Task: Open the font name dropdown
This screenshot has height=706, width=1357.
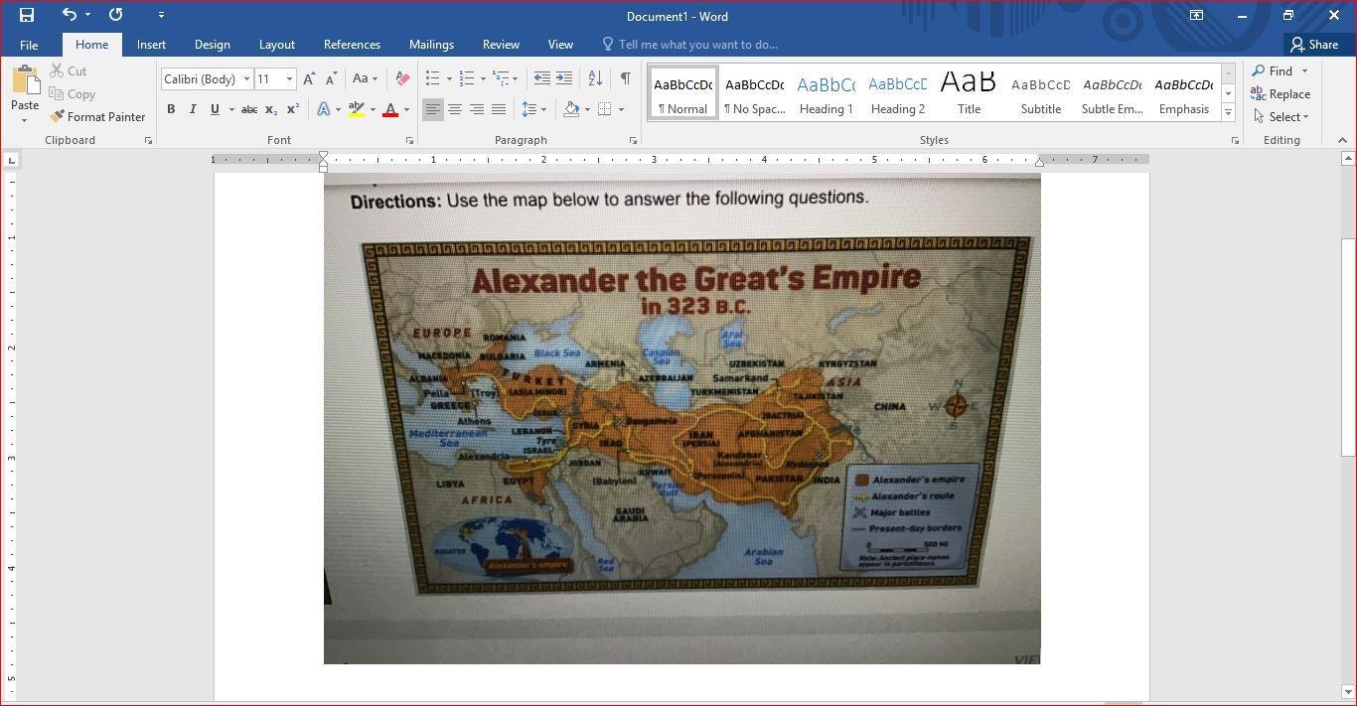Action: click(x=246, y=79)
